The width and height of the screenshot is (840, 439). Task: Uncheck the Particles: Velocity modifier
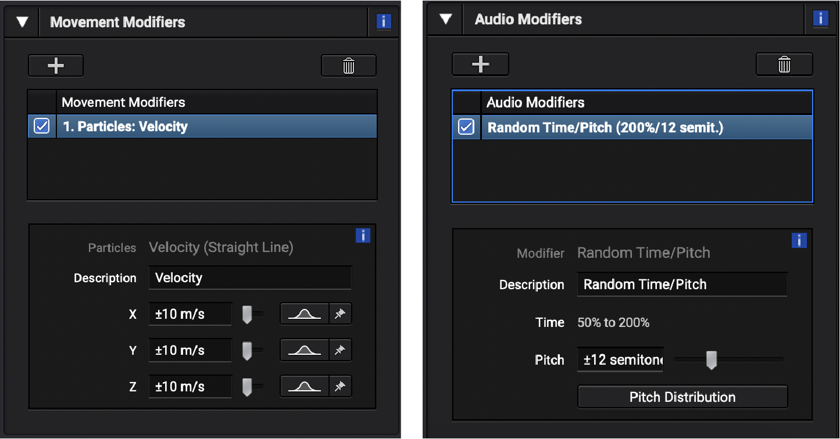[x=41, y=125]
